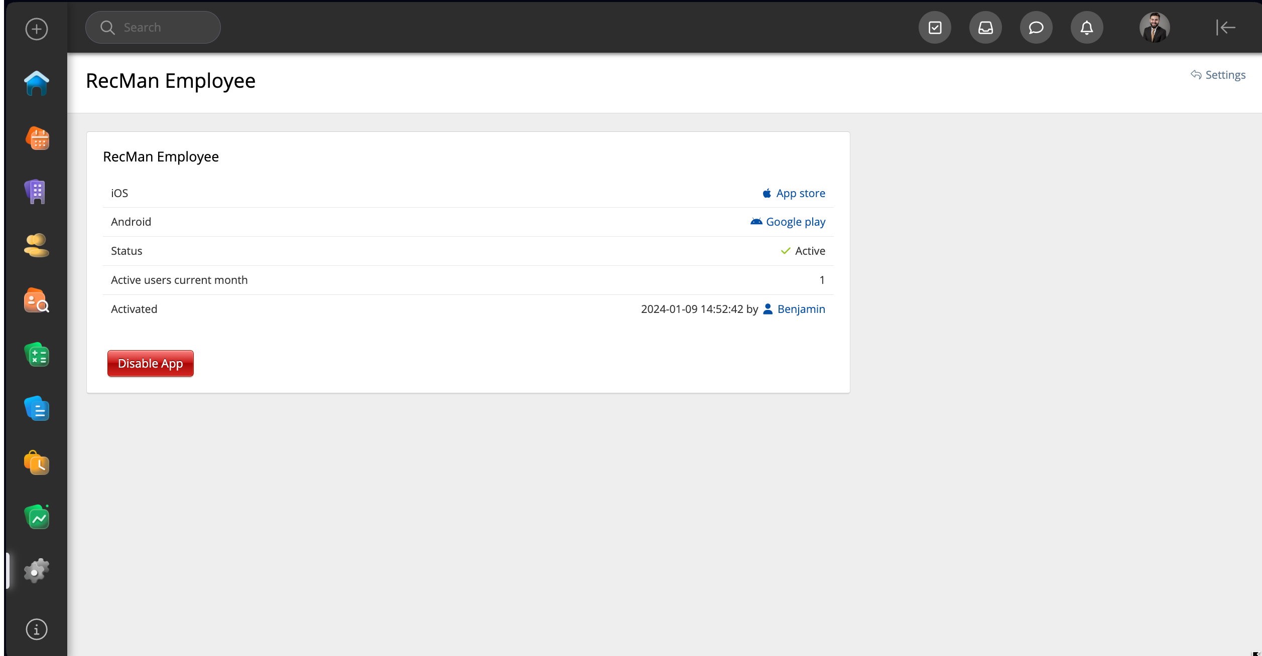This screenshot has height=656, width=1262.
Task: Open the Google play link for Android
Action: [788, 222]
